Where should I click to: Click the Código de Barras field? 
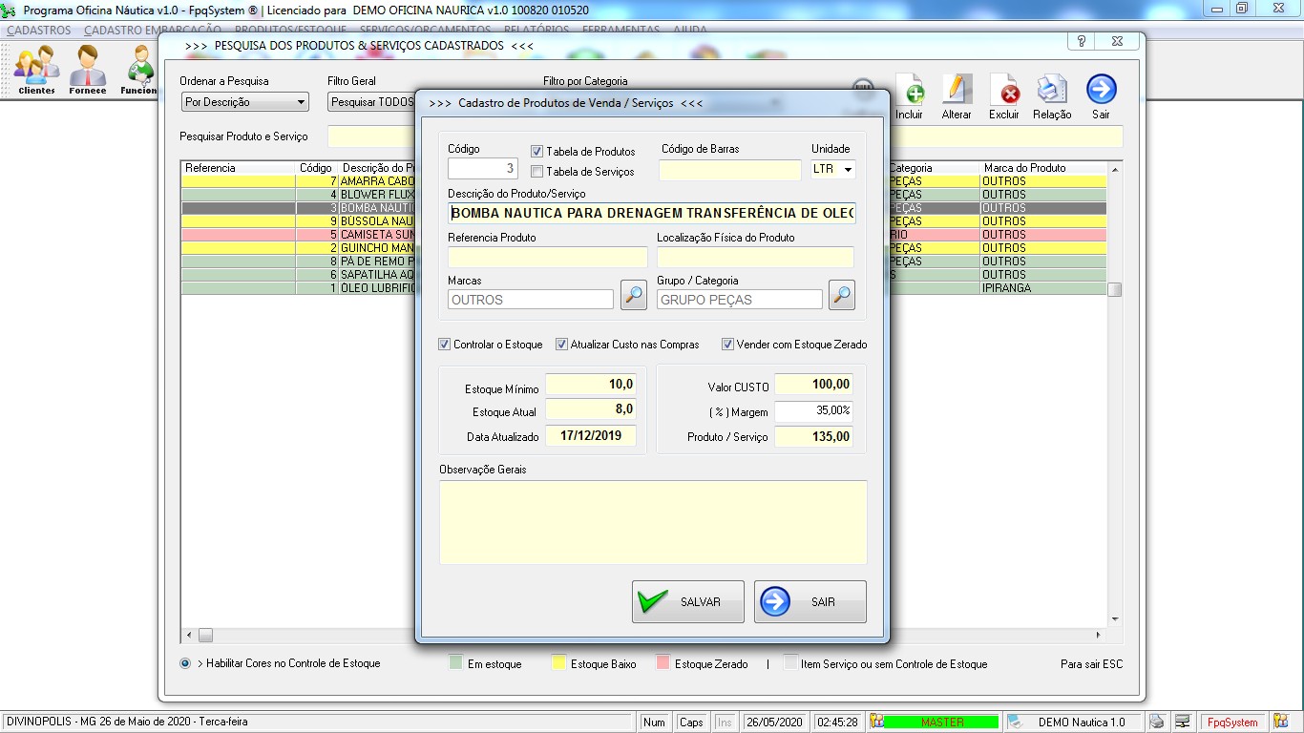point(730,170)
